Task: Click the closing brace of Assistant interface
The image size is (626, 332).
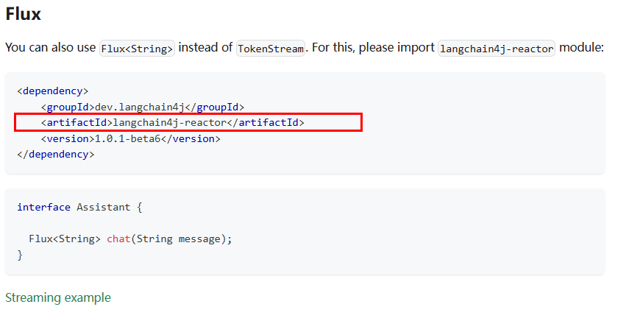Action: tap(20, 255)
